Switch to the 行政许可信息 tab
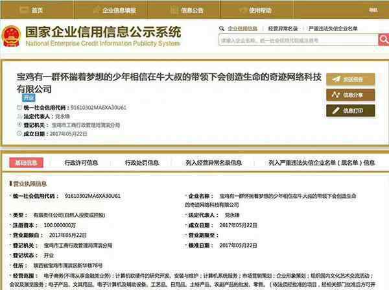The width and height of the screenshot is (389, 290). [81, 163]
